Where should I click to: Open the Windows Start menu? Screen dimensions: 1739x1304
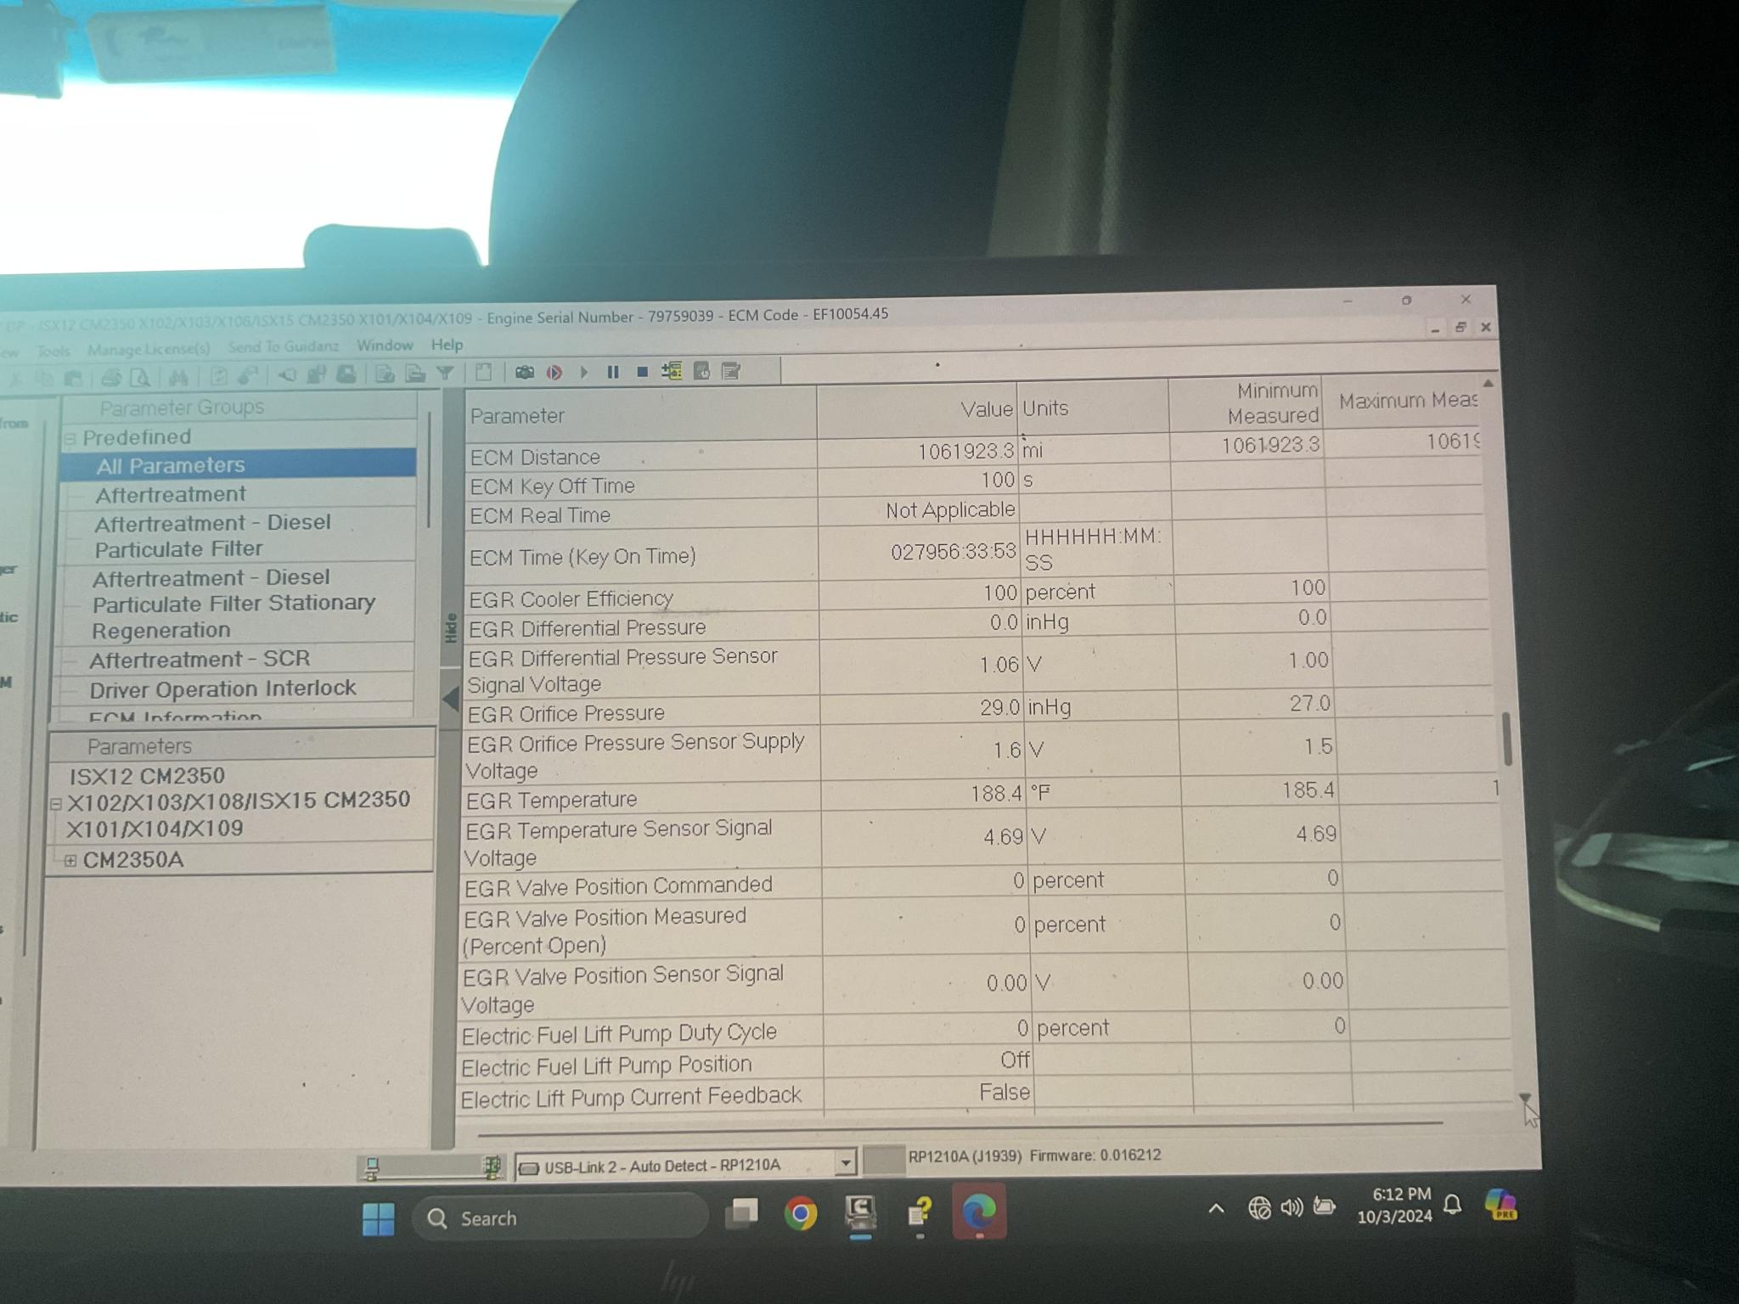(378, 1219)
